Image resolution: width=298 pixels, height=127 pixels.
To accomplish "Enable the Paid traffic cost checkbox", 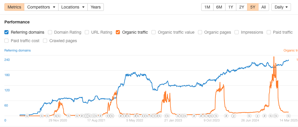I will [6, 41].
